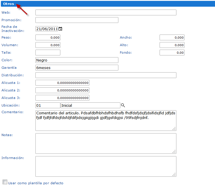
Task: Focus the Fondo numeric field
Action: [x=172, y=53]
